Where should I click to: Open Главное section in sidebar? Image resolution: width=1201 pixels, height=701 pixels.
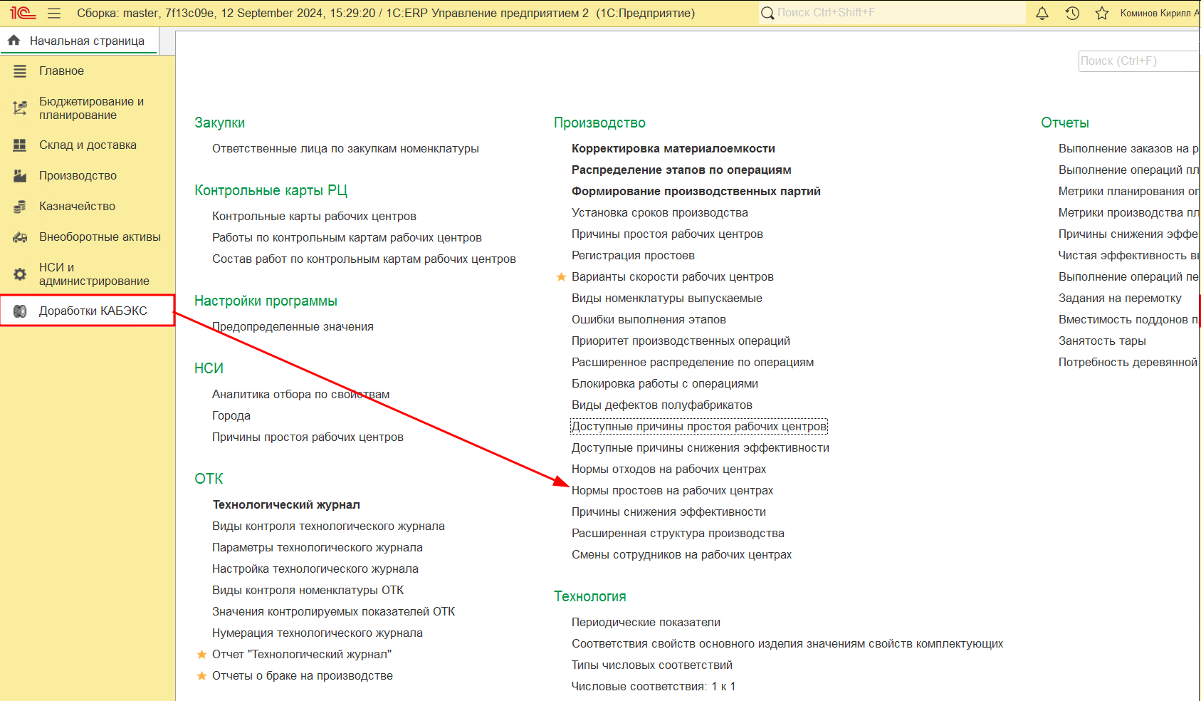click(61, 71)
